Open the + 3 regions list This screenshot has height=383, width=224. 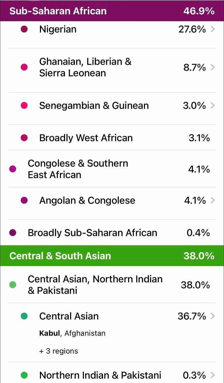58,351
